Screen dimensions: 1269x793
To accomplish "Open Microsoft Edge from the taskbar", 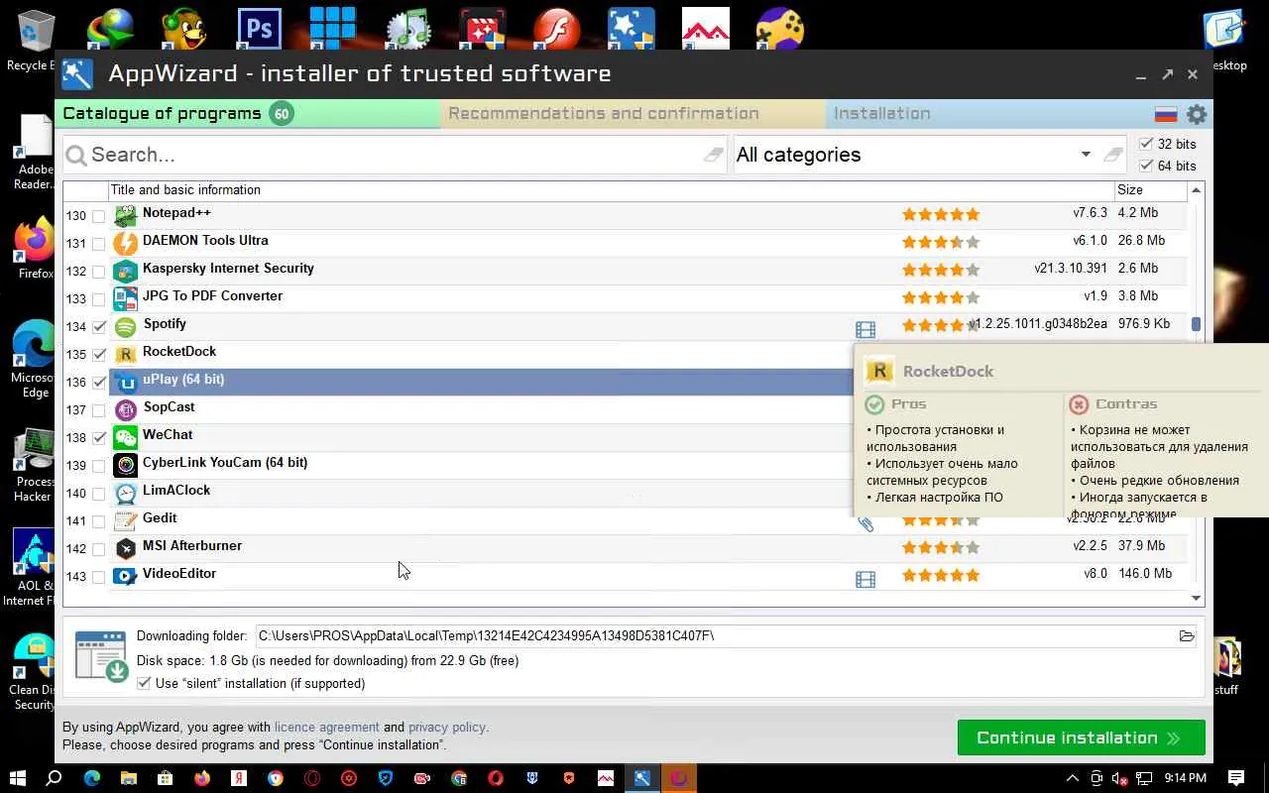I will pos(92,778).
